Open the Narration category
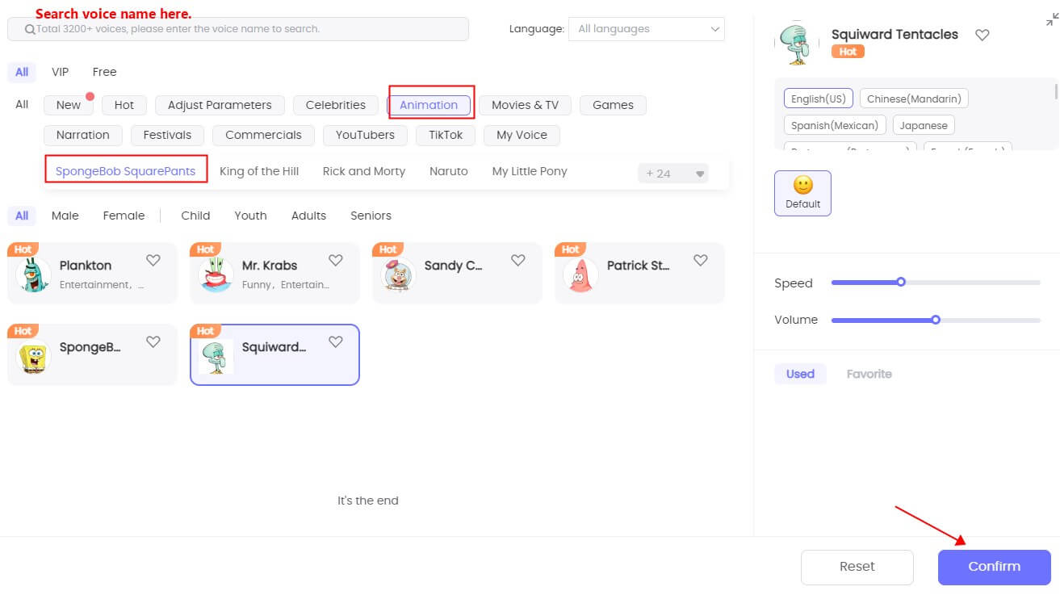Screen dimensions: 1060x595 [x=83, y=135]
